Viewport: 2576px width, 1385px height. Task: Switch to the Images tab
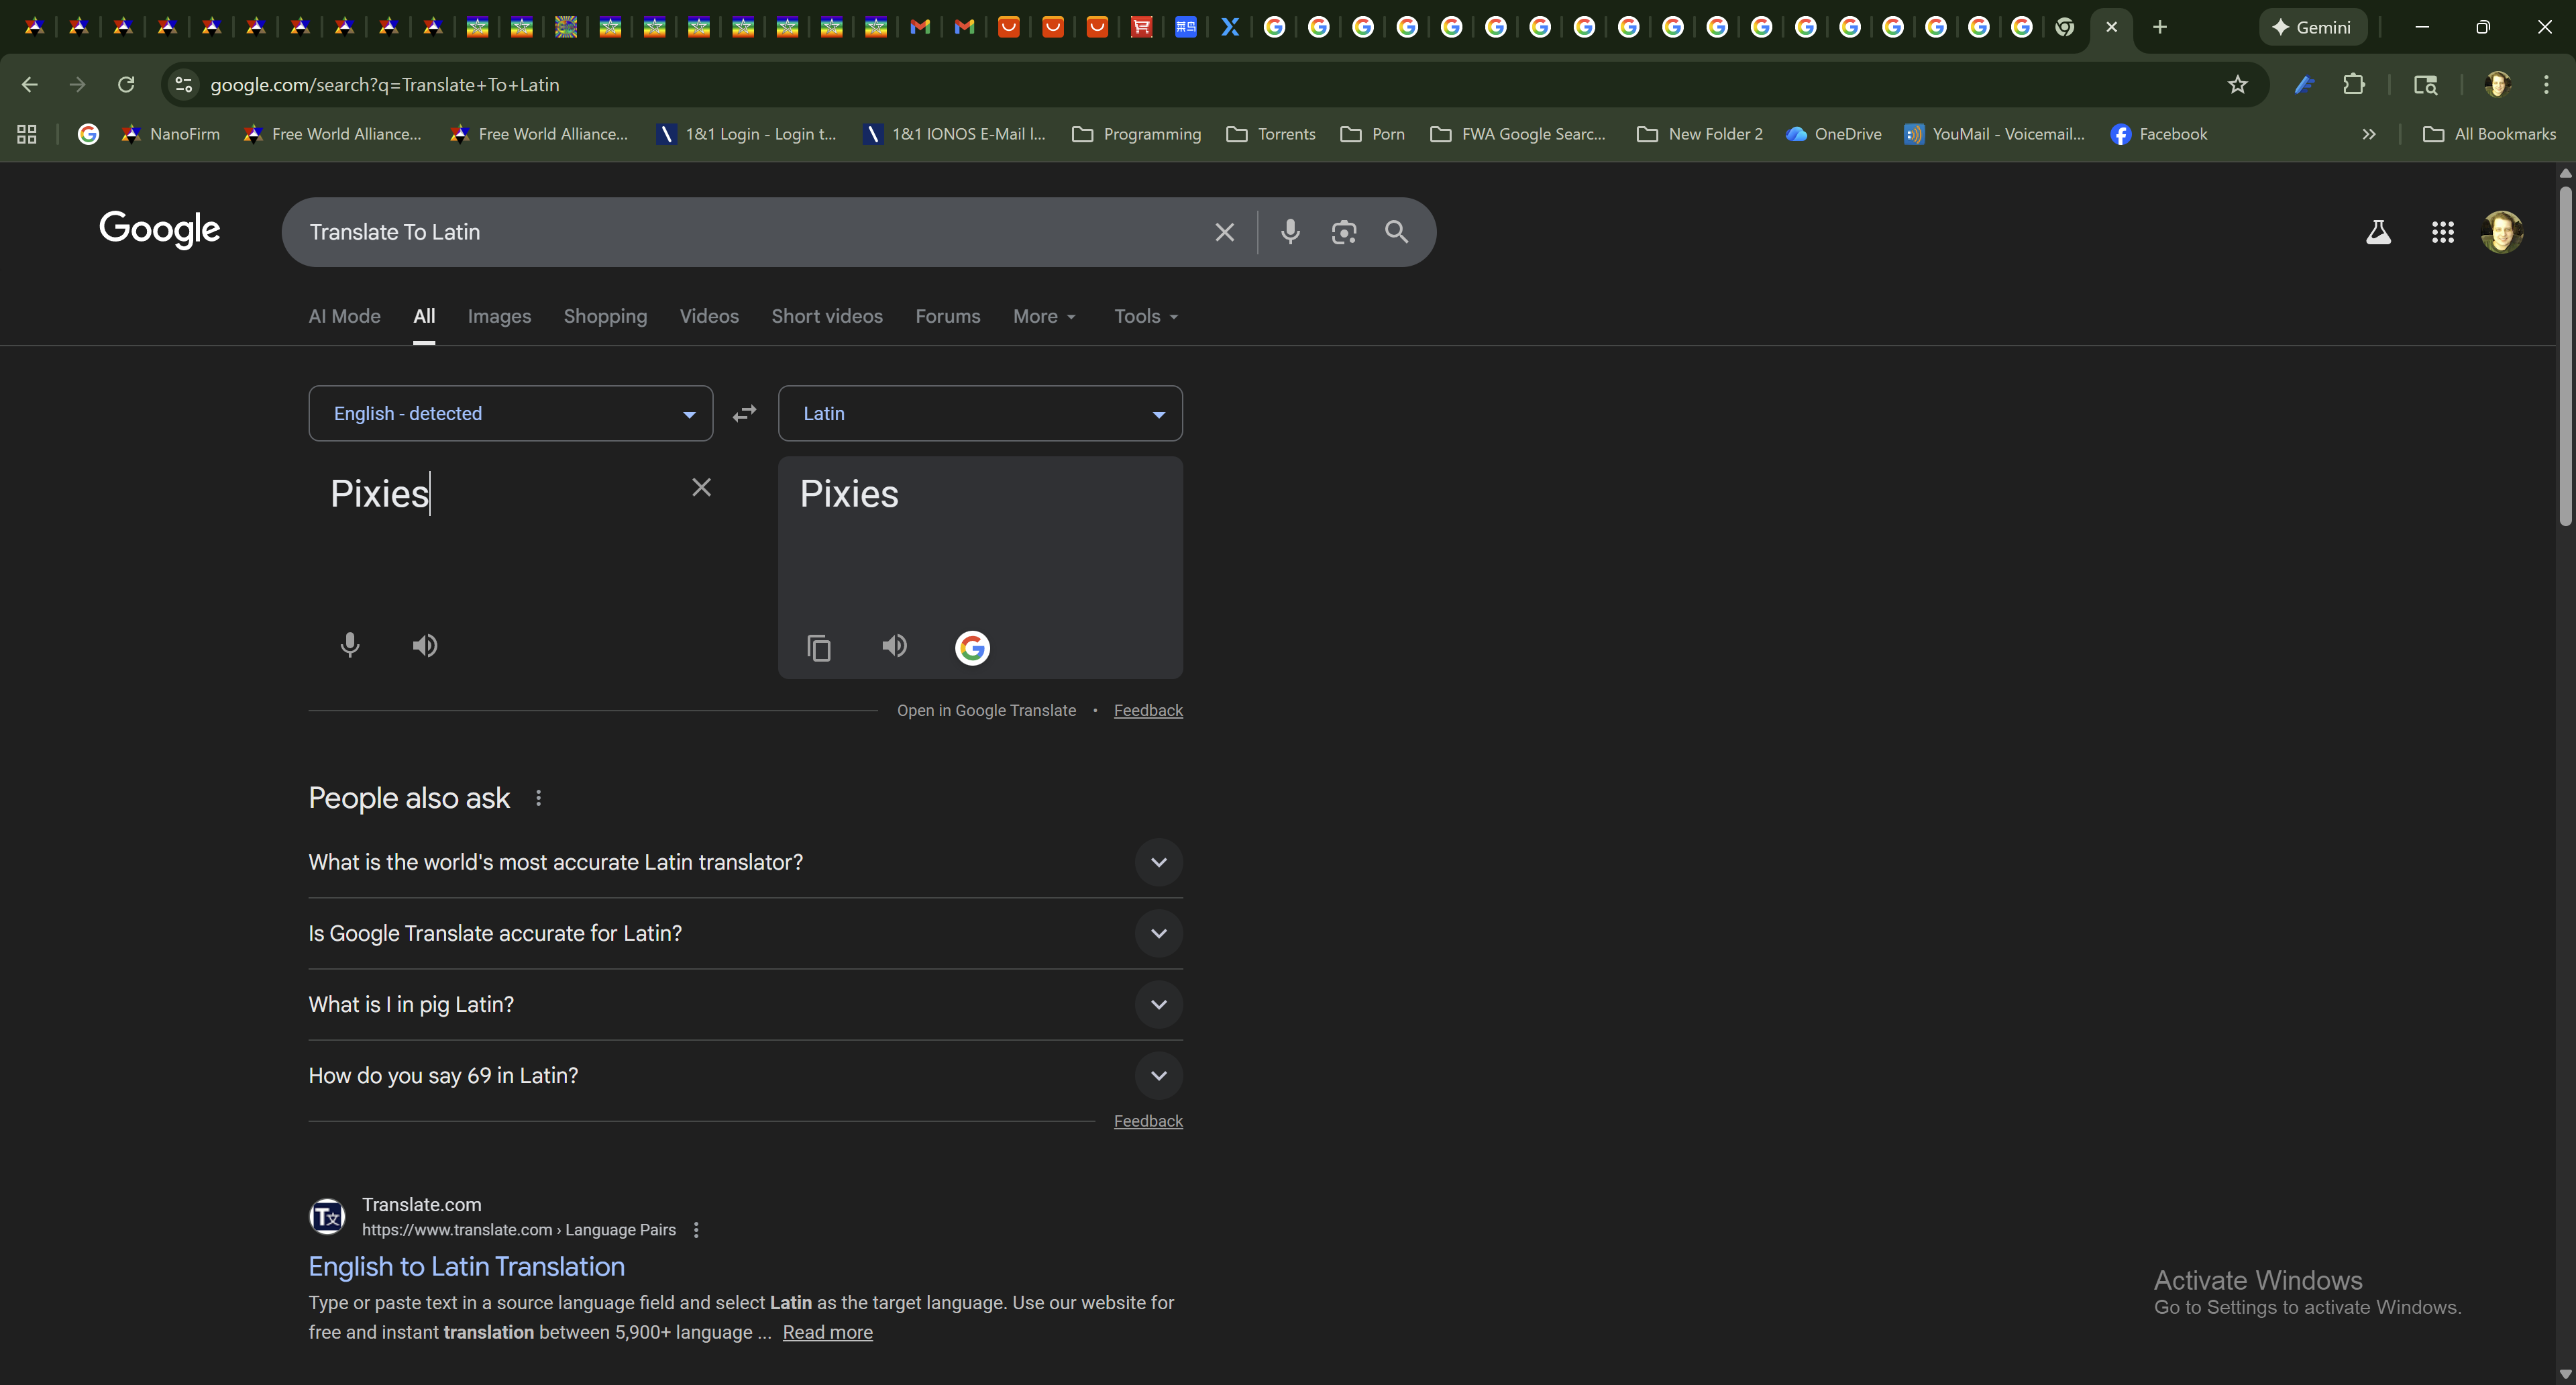[499, 316]
